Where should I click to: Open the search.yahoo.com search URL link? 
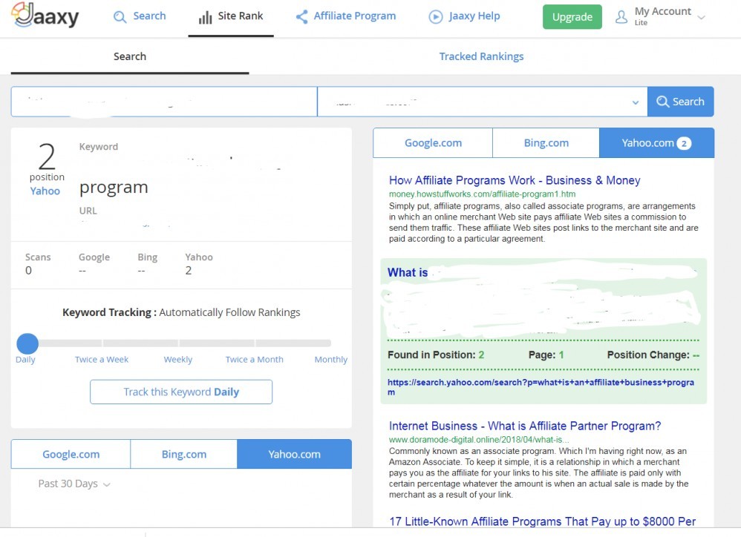pyautogui.click(x=541, y=387)
